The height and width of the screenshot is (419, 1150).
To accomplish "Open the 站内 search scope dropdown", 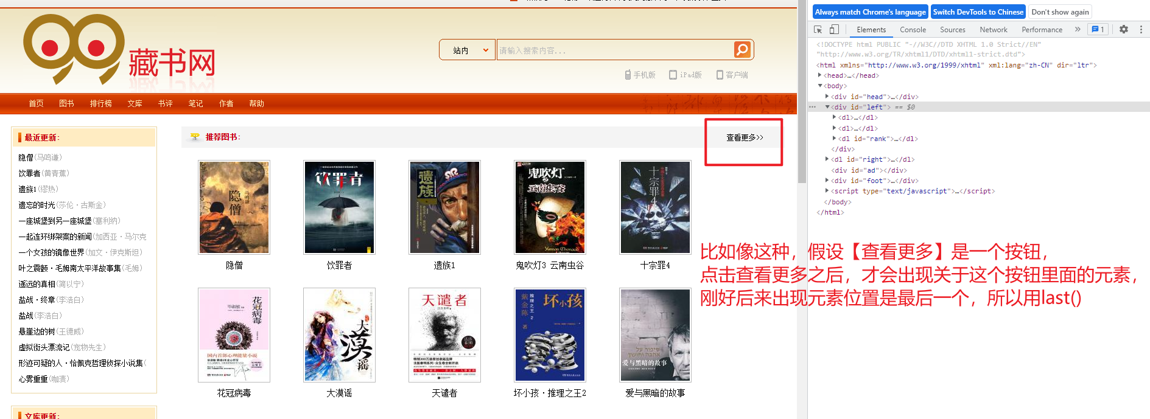I will tap(468, 50).
